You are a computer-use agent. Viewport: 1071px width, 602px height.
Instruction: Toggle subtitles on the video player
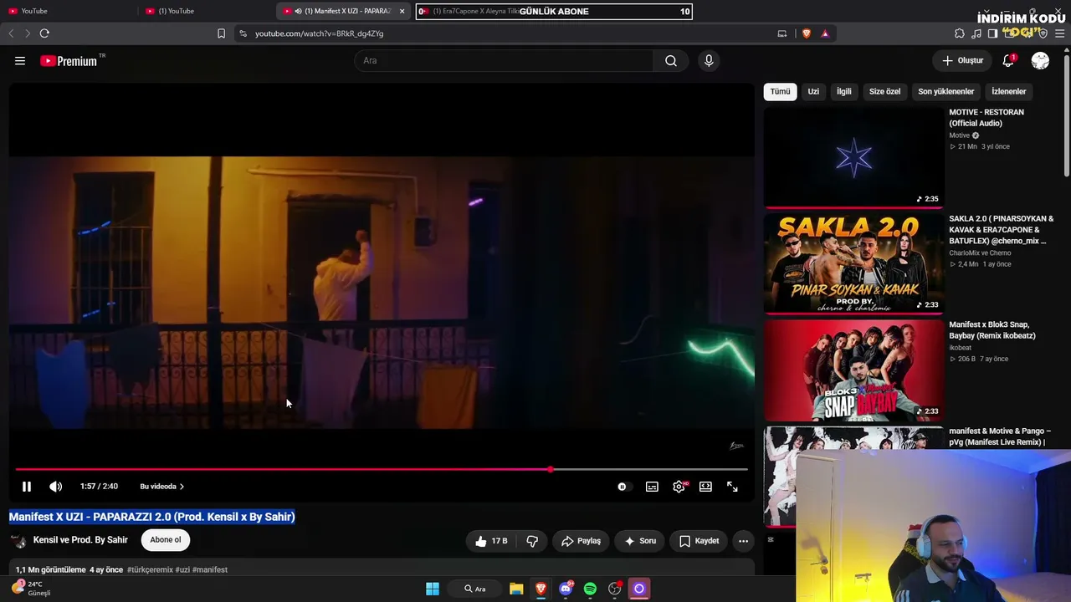tap(652, 487)
